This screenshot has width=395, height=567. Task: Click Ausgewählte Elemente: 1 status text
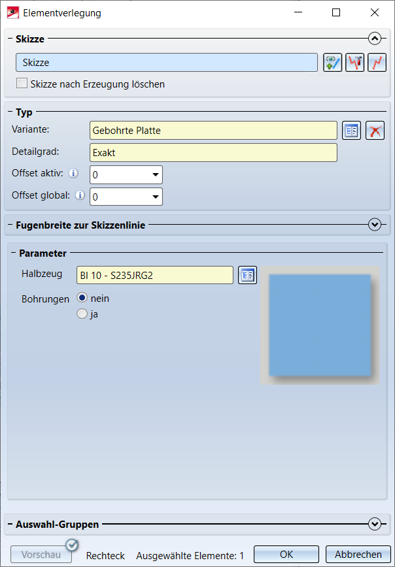[190, 555]
